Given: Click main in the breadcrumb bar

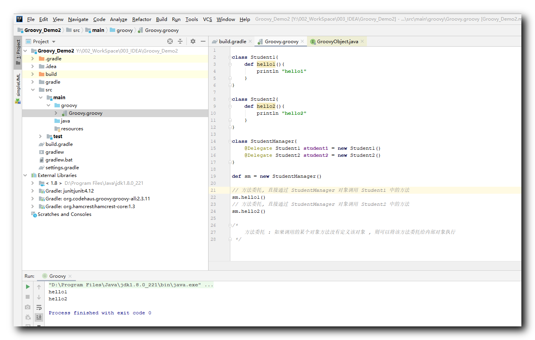Looking at the screenshot, I should click(95, 30).
